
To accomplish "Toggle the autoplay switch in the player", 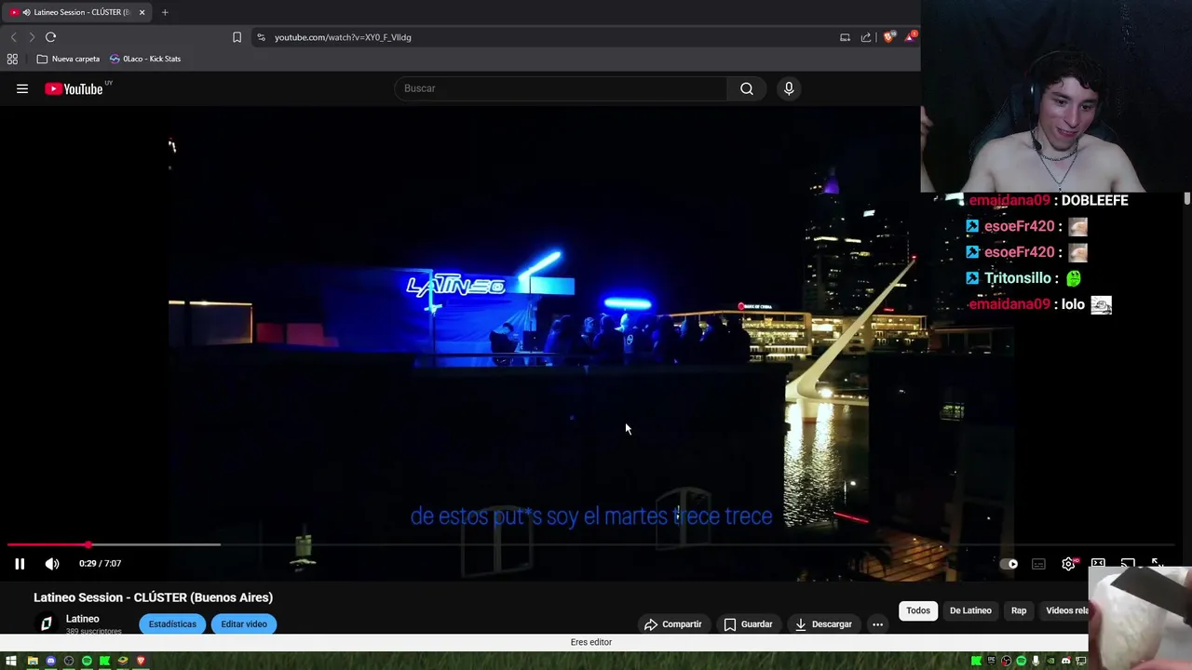I will [1009, 564].
